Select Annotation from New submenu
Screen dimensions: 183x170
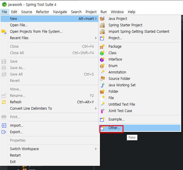pyautogui.click(x=140, y=72)
